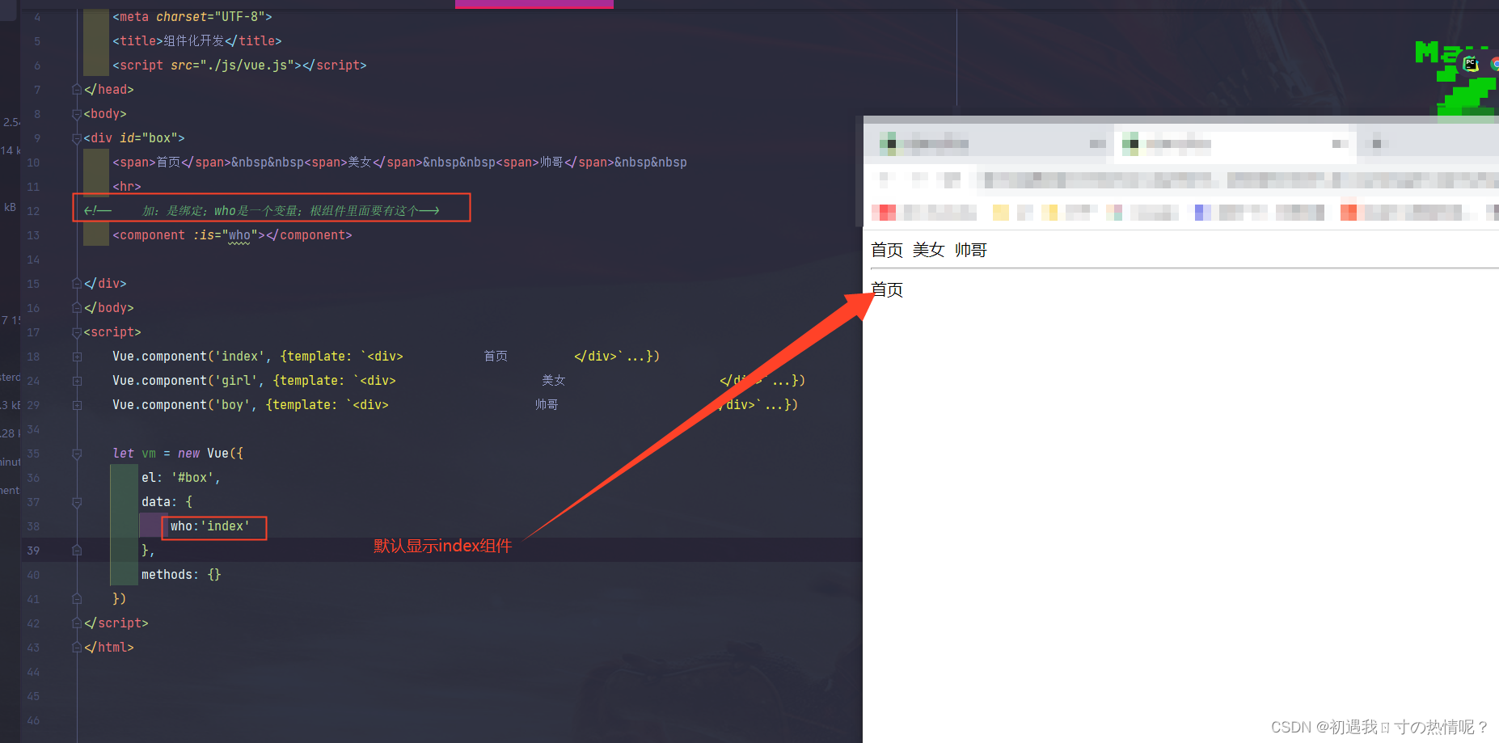Expand the folded Vue.component('index') block
Screen dimensions: 1499x743
click(x=77, y=357)
